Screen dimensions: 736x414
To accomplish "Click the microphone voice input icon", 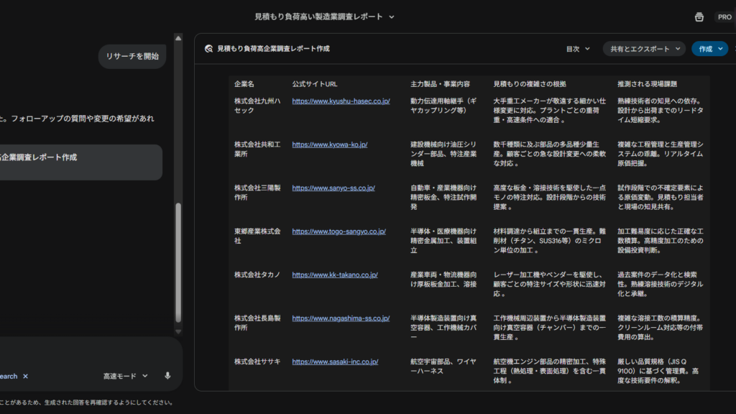I will pos(167,376).
